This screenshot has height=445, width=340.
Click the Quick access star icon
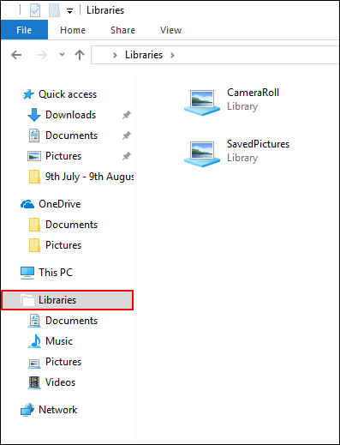(x=28, y=94)
